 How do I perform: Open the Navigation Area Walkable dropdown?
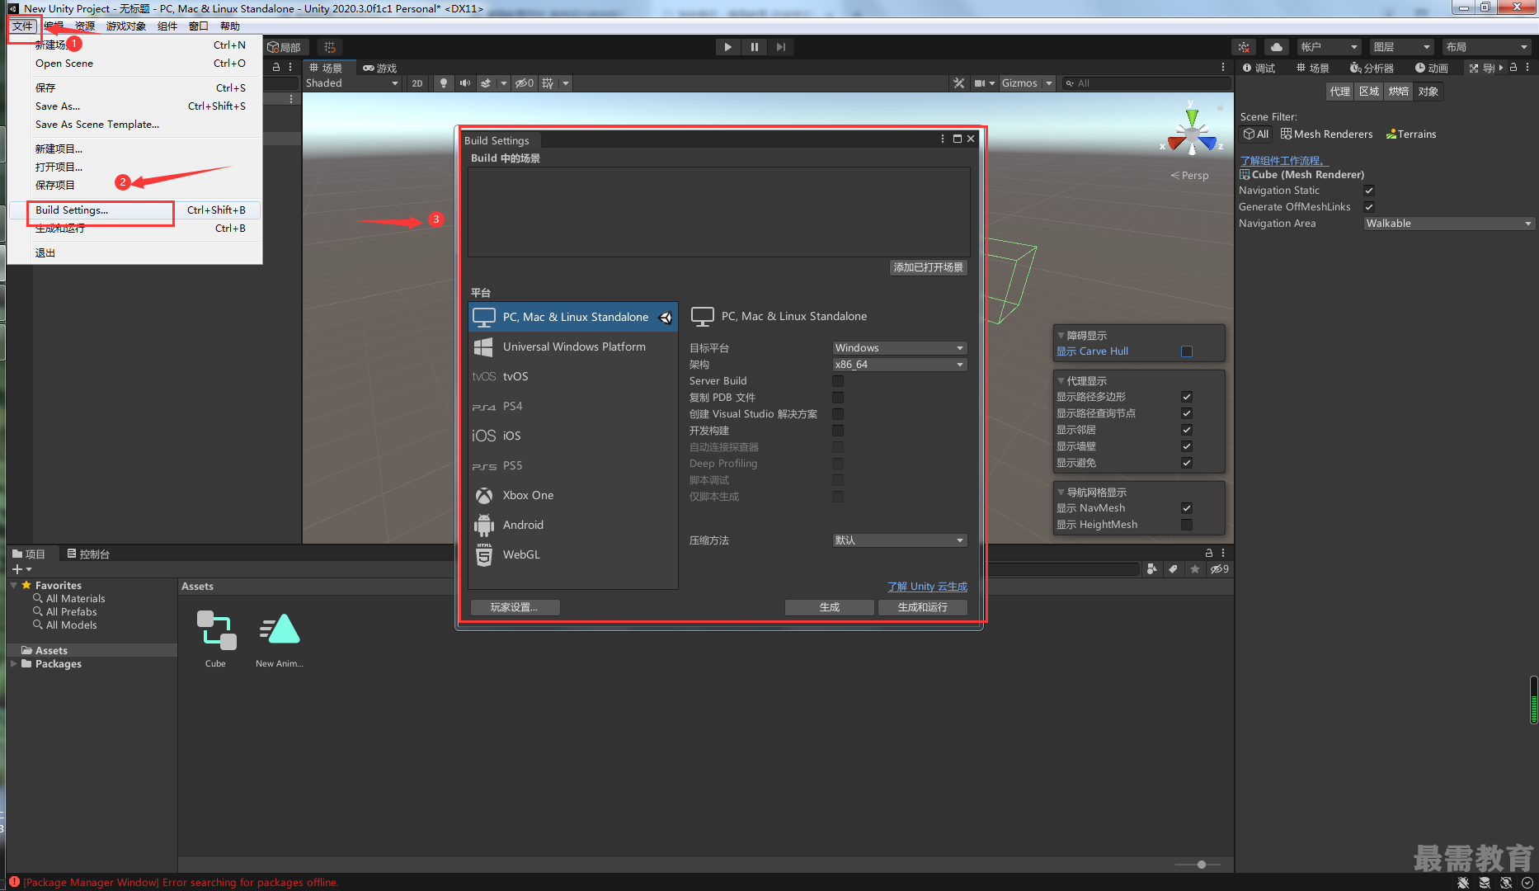click(x=1449, y=224)
